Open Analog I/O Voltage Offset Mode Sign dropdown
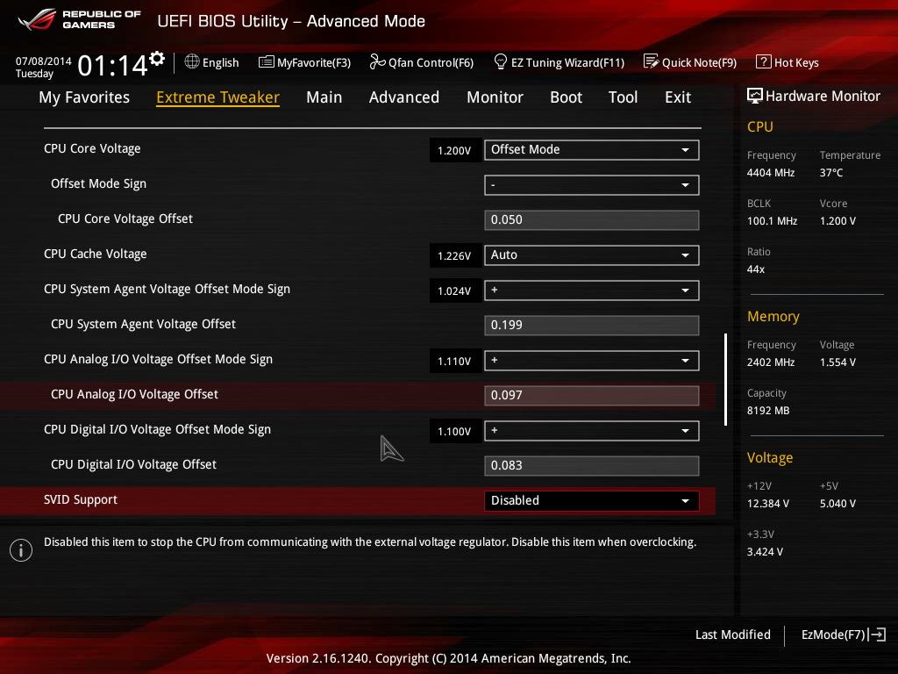The height and width of the screenshot is (674, 898). click(592, 361)
